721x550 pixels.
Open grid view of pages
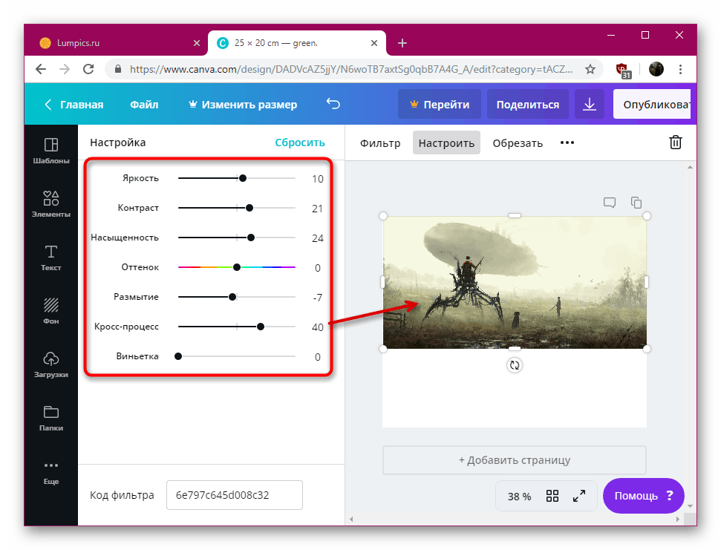point(552,496)
